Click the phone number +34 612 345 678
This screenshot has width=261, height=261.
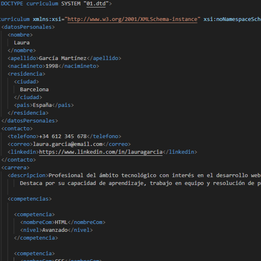62,136
